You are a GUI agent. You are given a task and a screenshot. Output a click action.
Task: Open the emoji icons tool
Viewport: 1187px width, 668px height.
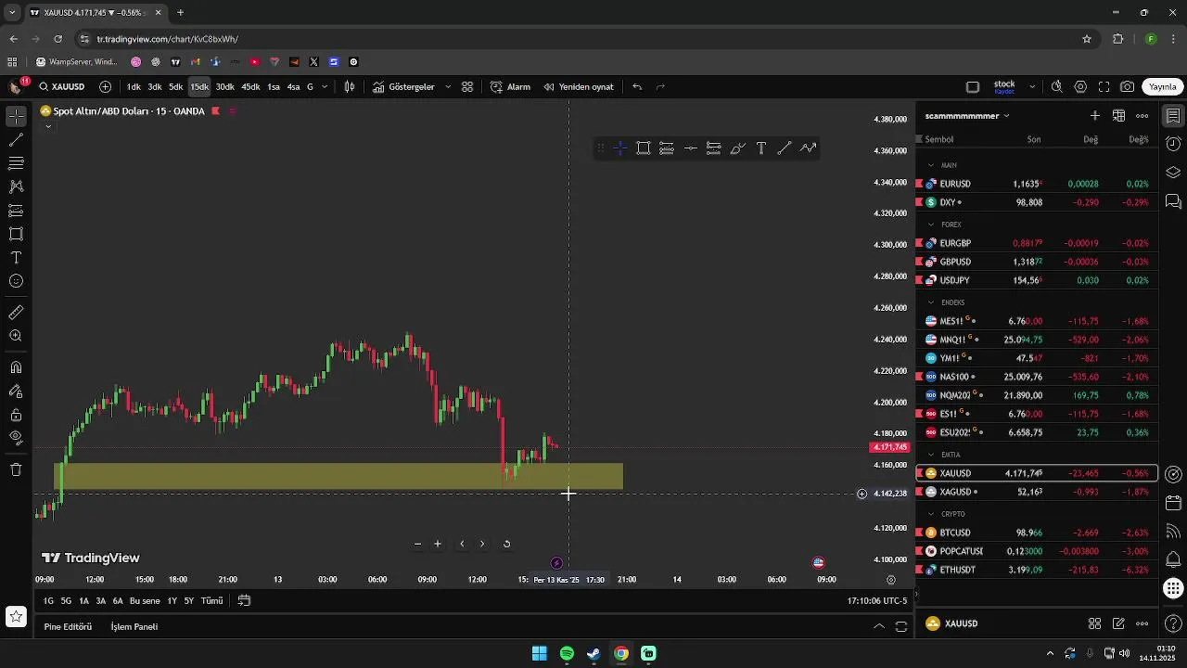(16, 281)
